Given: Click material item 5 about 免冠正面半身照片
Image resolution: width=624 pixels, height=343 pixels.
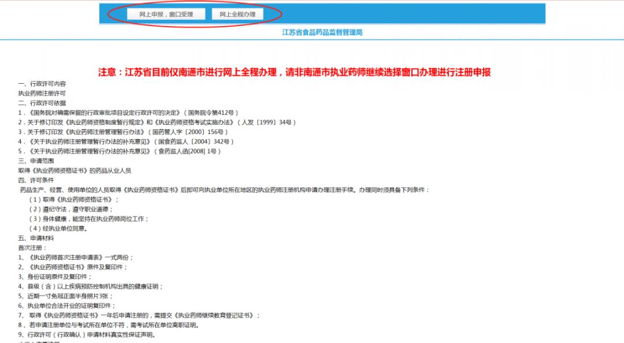Looking at the screenshot, I should point(67,296).
